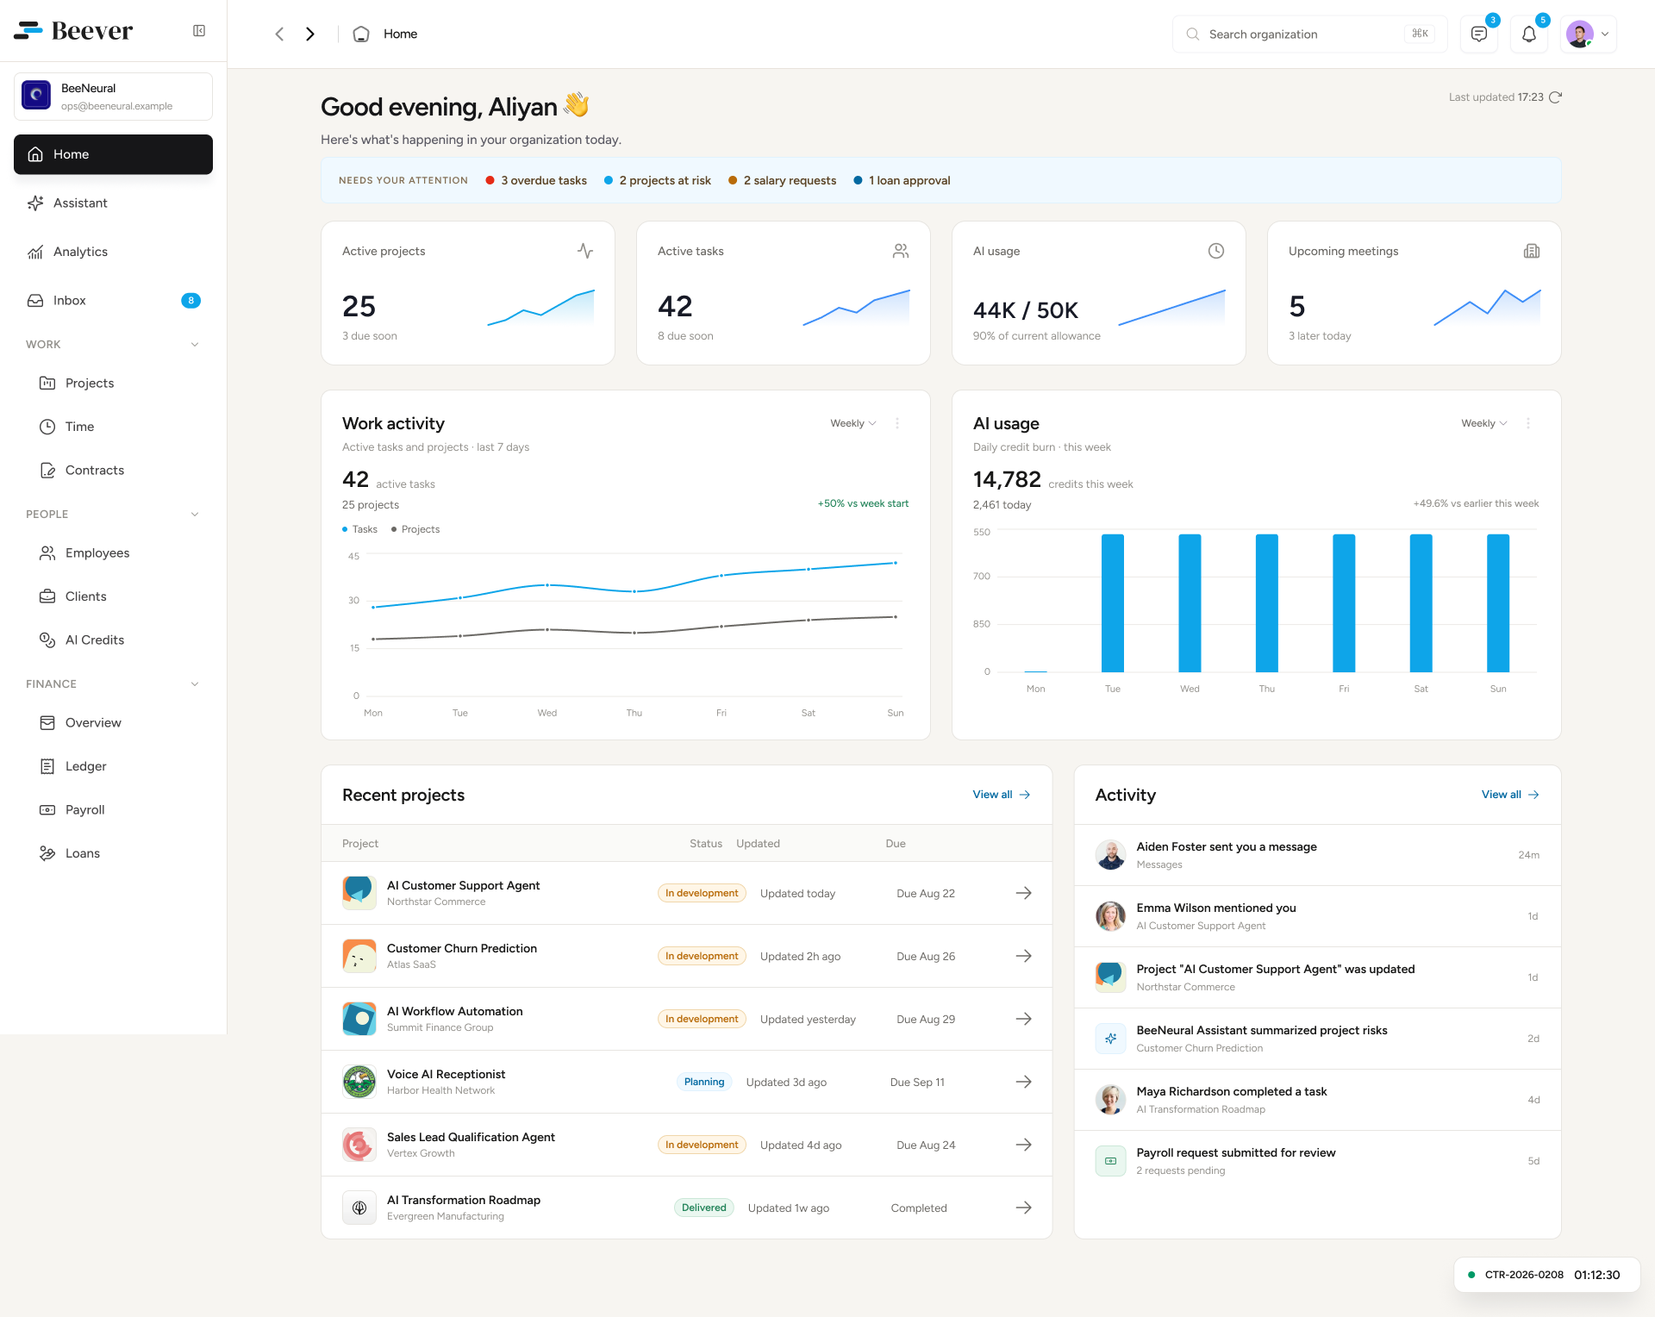Open Voice AI Receptionist row arrow
The width and height of the screenshot is (1655, 1317).
point(1024,1082)
